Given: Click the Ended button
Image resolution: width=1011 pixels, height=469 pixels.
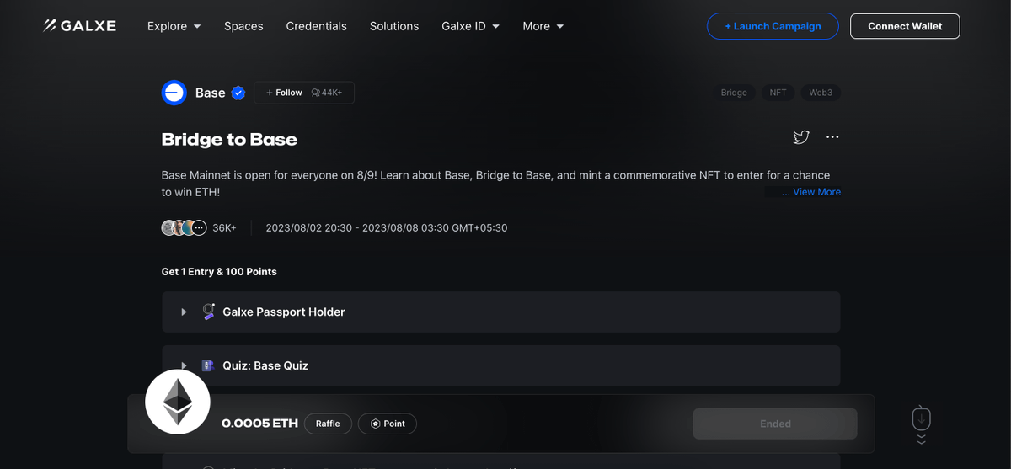Looking at the screenshot, I should [775, 424].
